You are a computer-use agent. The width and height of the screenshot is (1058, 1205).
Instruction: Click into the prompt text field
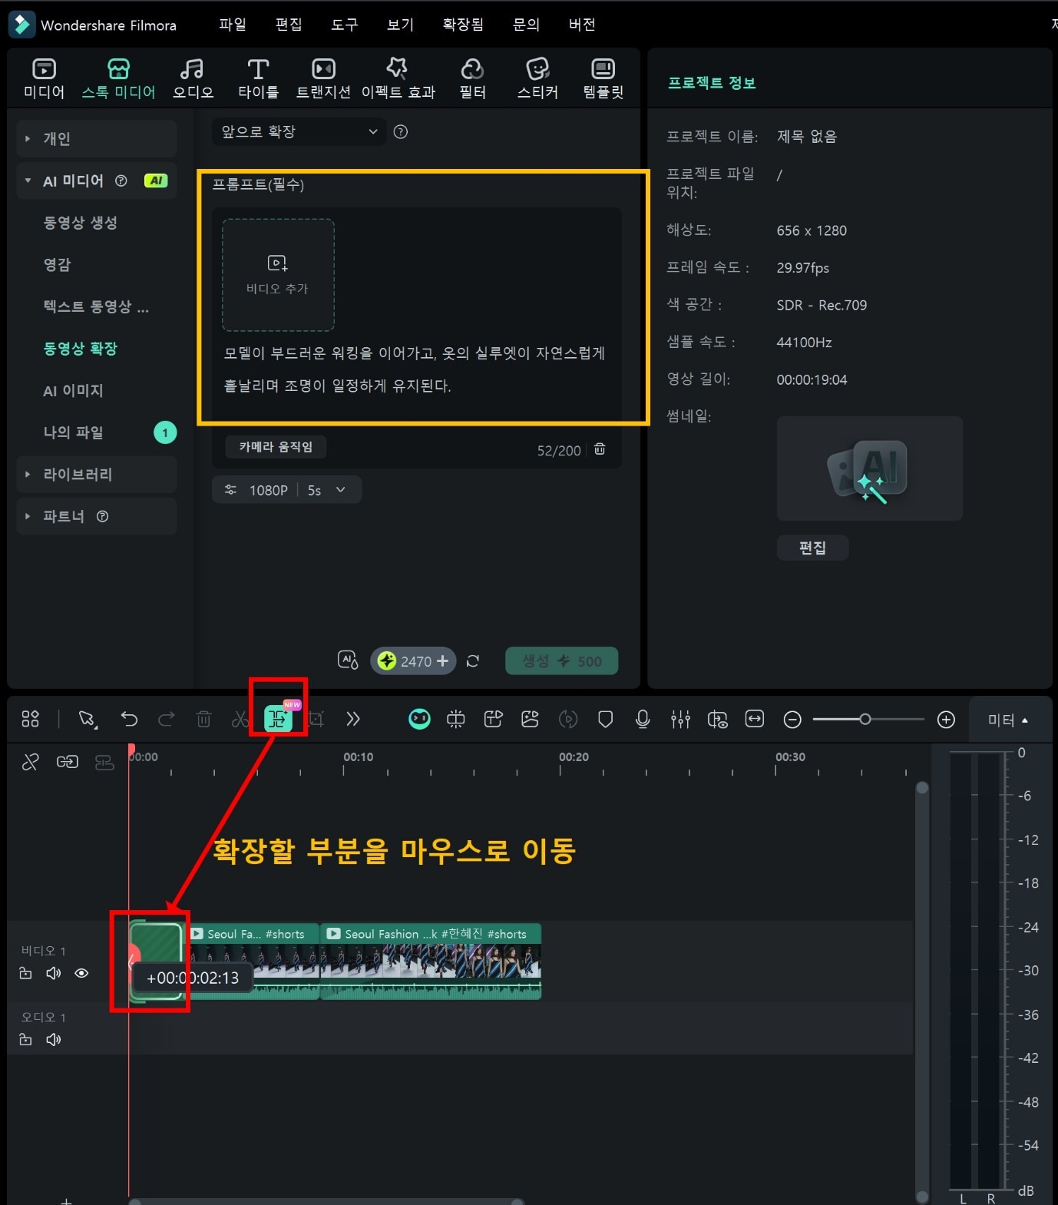(x=415, y=369)
